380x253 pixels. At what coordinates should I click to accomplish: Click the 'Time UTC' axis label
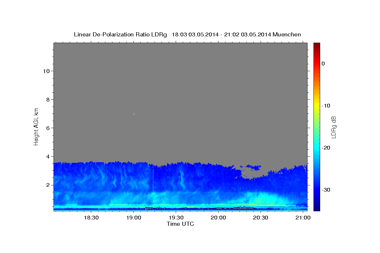(180, 224)
